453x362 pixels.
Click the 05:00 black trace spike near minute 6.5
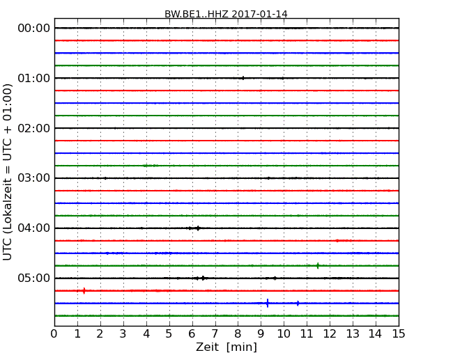click(x=204, y=278)
